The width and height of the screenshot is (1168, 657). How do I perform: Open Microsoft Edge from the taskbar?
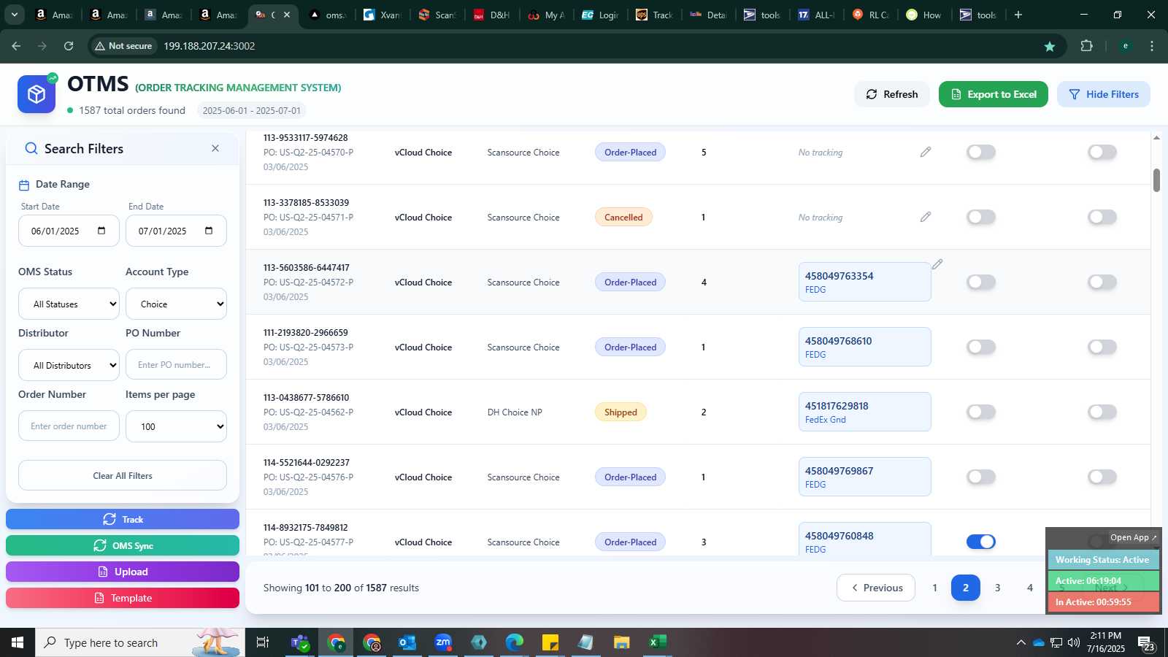click(515, 642)
